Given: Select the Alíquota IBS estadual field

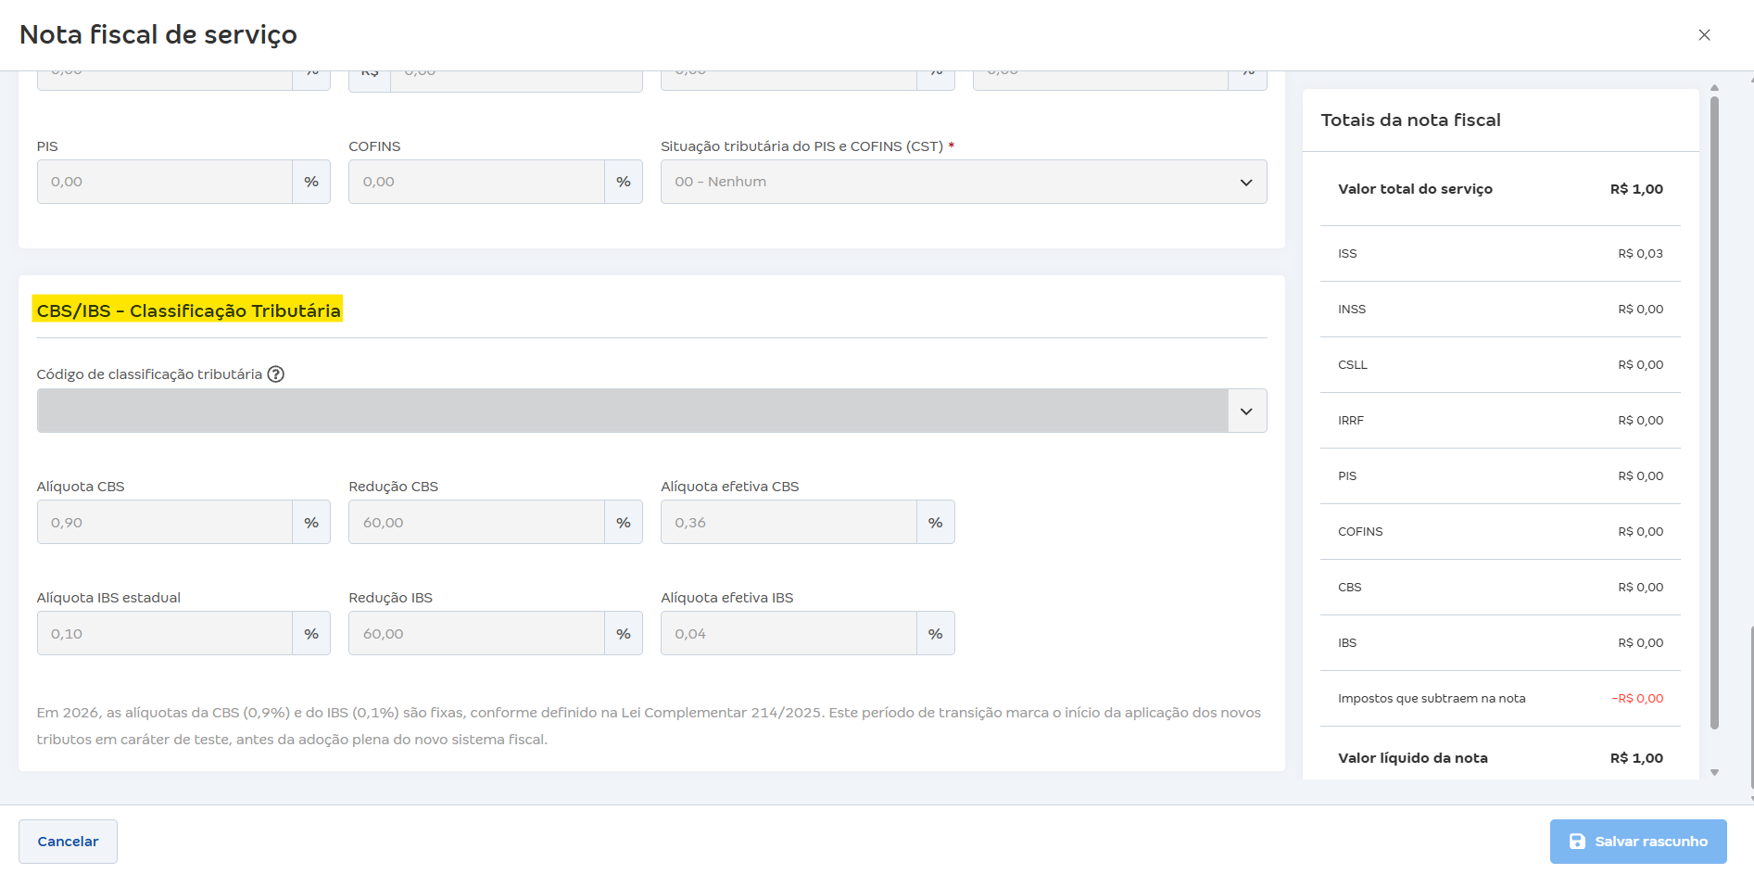Looking at the screenshot, I should [165, 634].
